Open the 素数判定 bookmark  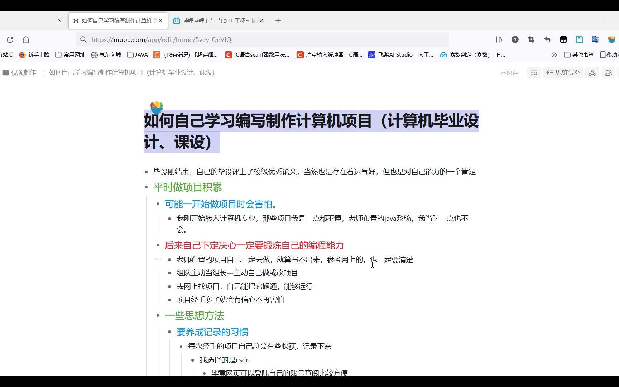[473, 55]
